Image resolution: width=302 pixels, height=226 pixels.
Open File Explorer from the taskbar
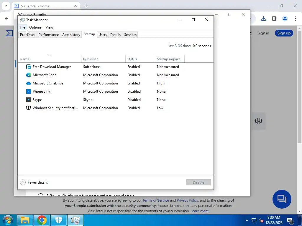pyautogui.click(x=25, y=220)
